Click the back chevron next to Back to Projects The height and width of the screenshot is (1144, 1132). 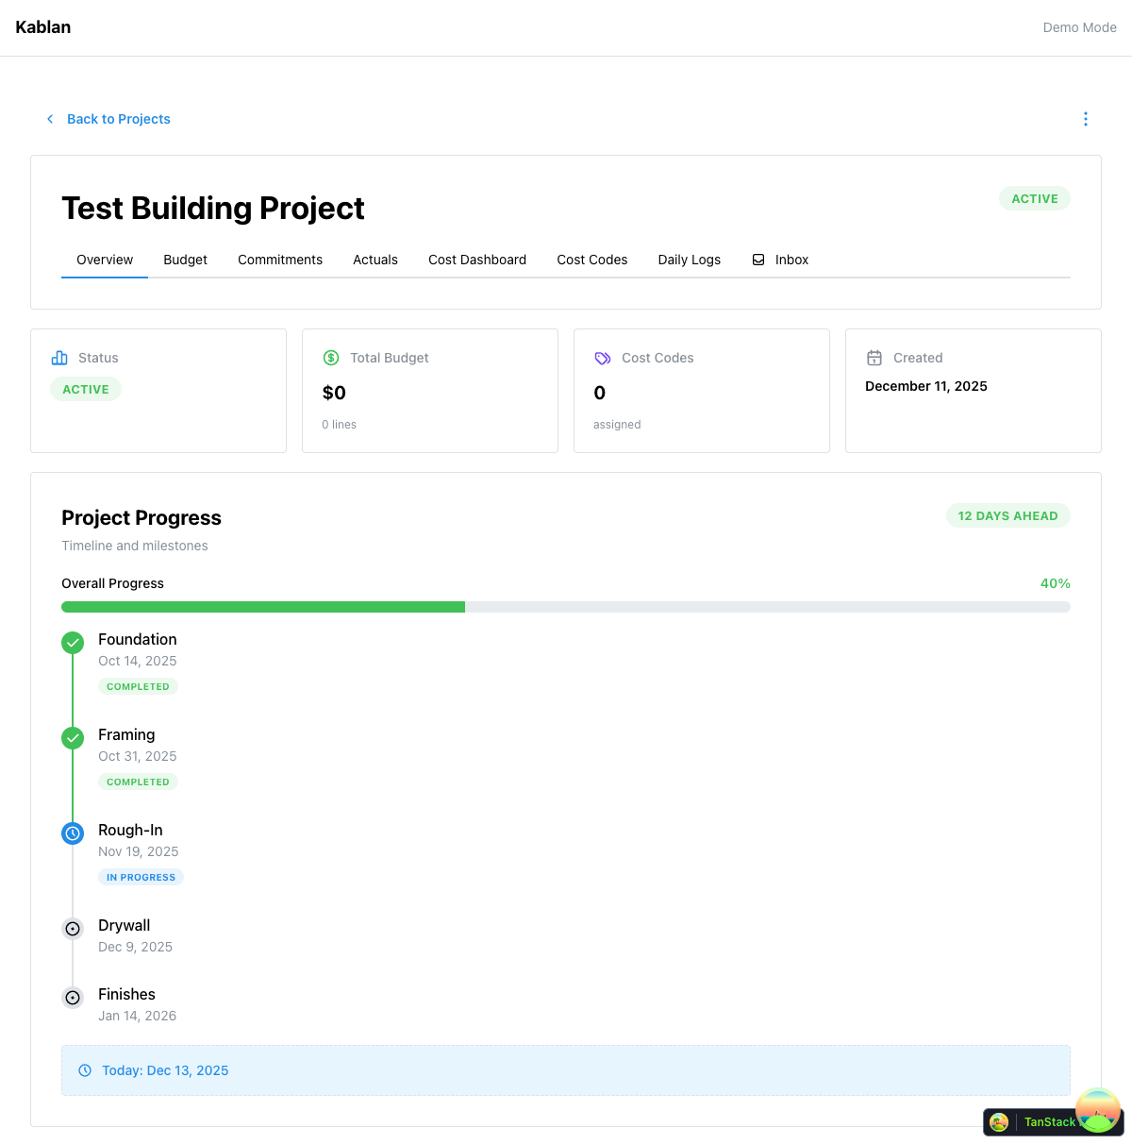pyautogui.click(x=49, y=119)
